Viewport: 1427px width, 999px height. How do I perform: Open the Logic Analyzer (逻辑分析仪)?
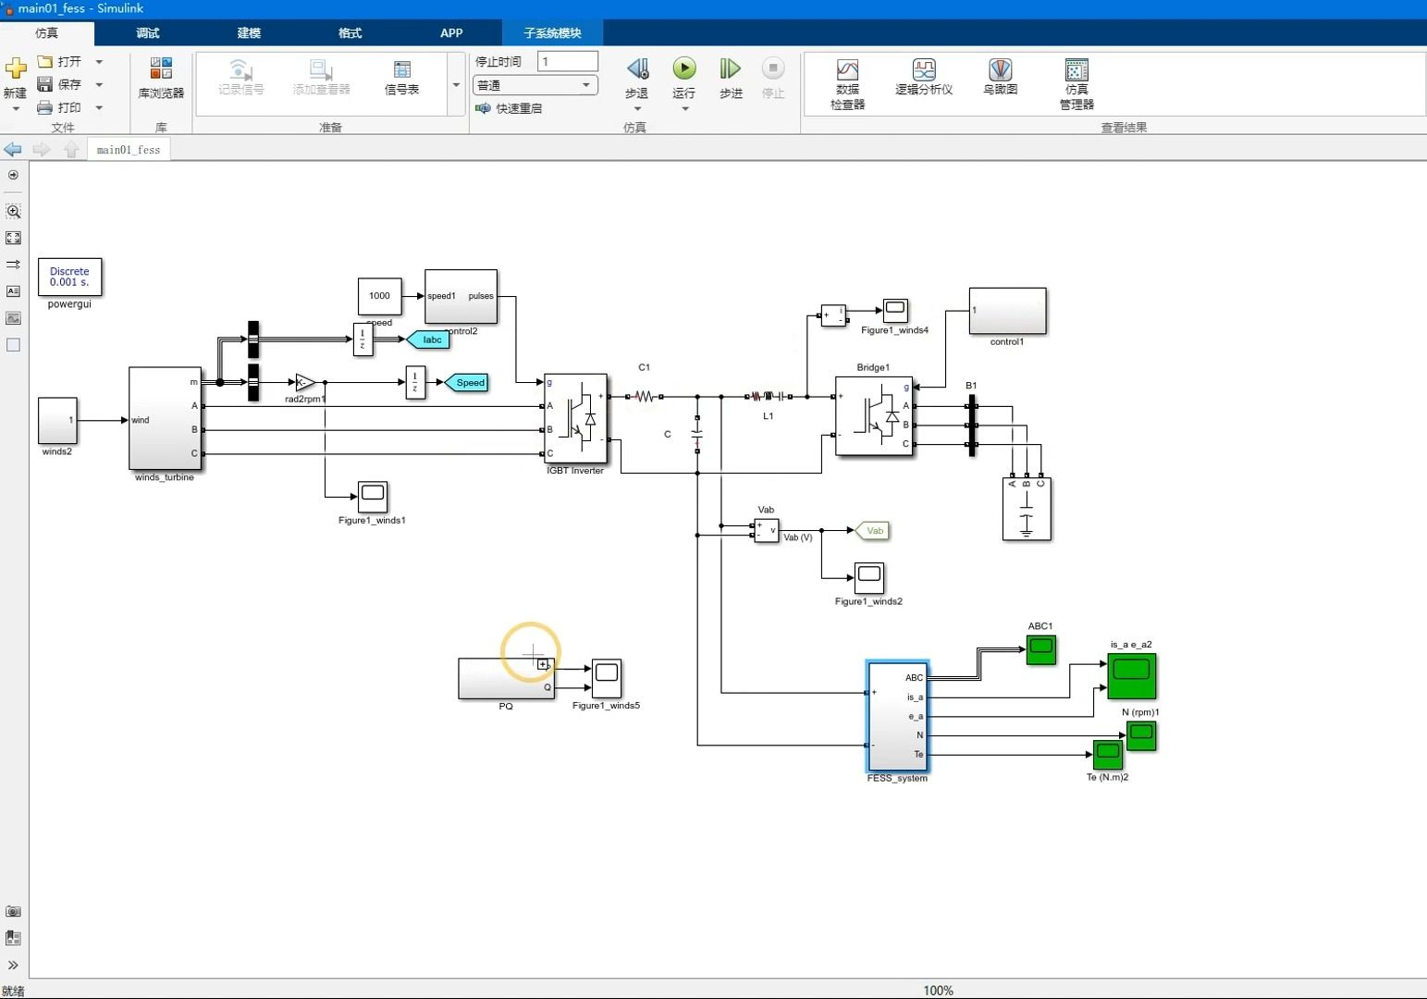[923, 78]
